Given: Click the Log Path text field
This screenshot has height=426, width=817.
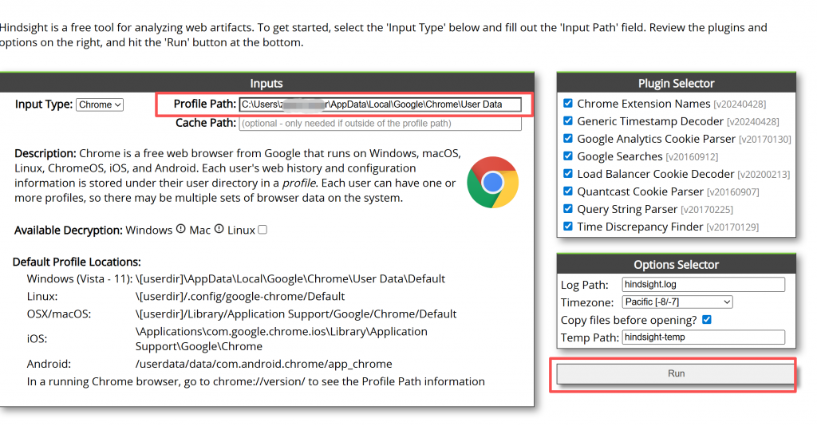Looking at the screenshot, I should pyautogui.click(x=703, y=285).
